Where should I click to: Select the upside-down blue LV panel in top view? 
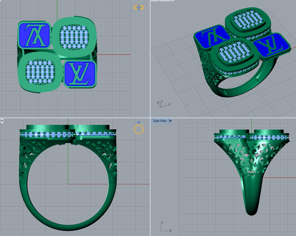pyautogui.click(x=35, y=35)
